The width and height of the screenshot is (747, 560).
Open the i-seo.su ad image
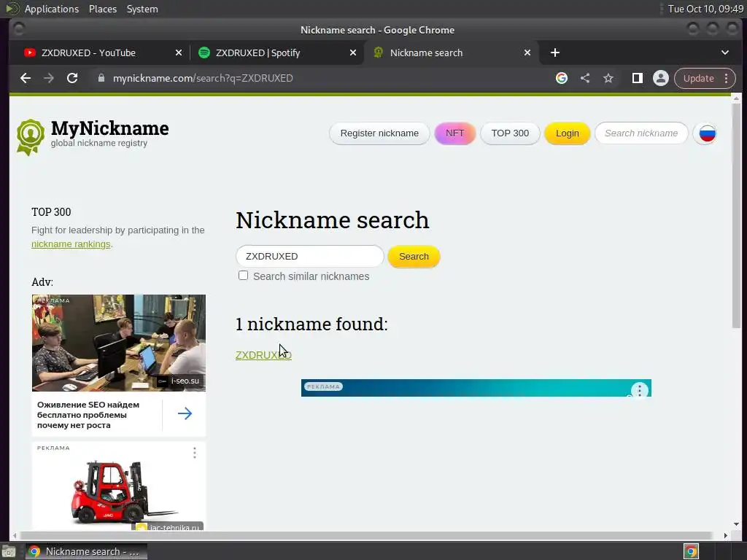119,343
